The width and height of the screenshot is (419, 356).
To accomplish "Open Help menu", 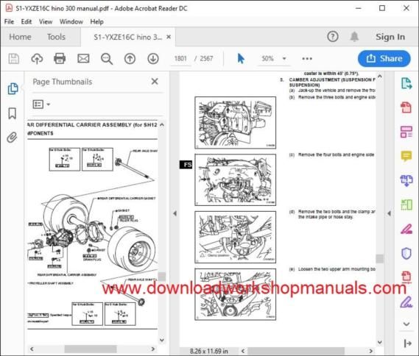I will tap(96, 21).
